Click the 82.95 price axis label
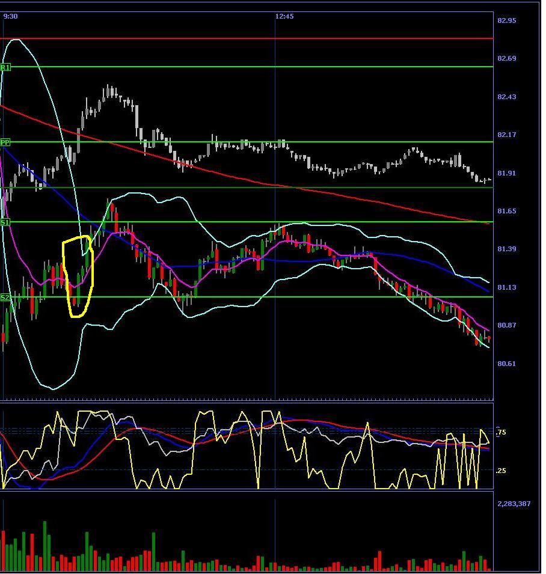 [507, 20]
